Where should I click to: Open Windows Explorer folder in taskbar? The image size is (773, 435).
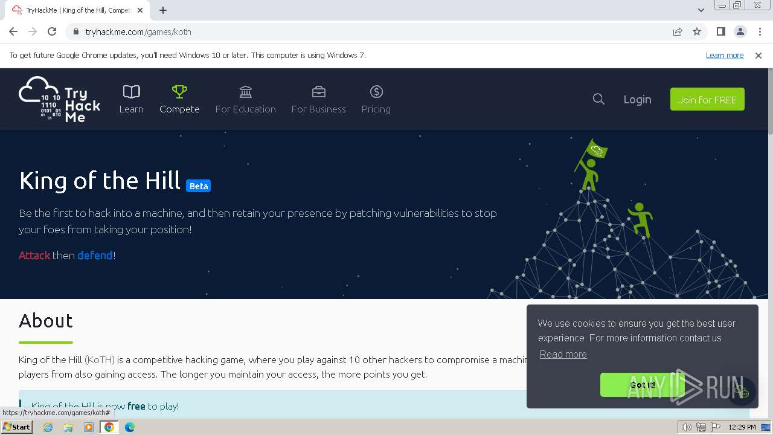(68, 427)
